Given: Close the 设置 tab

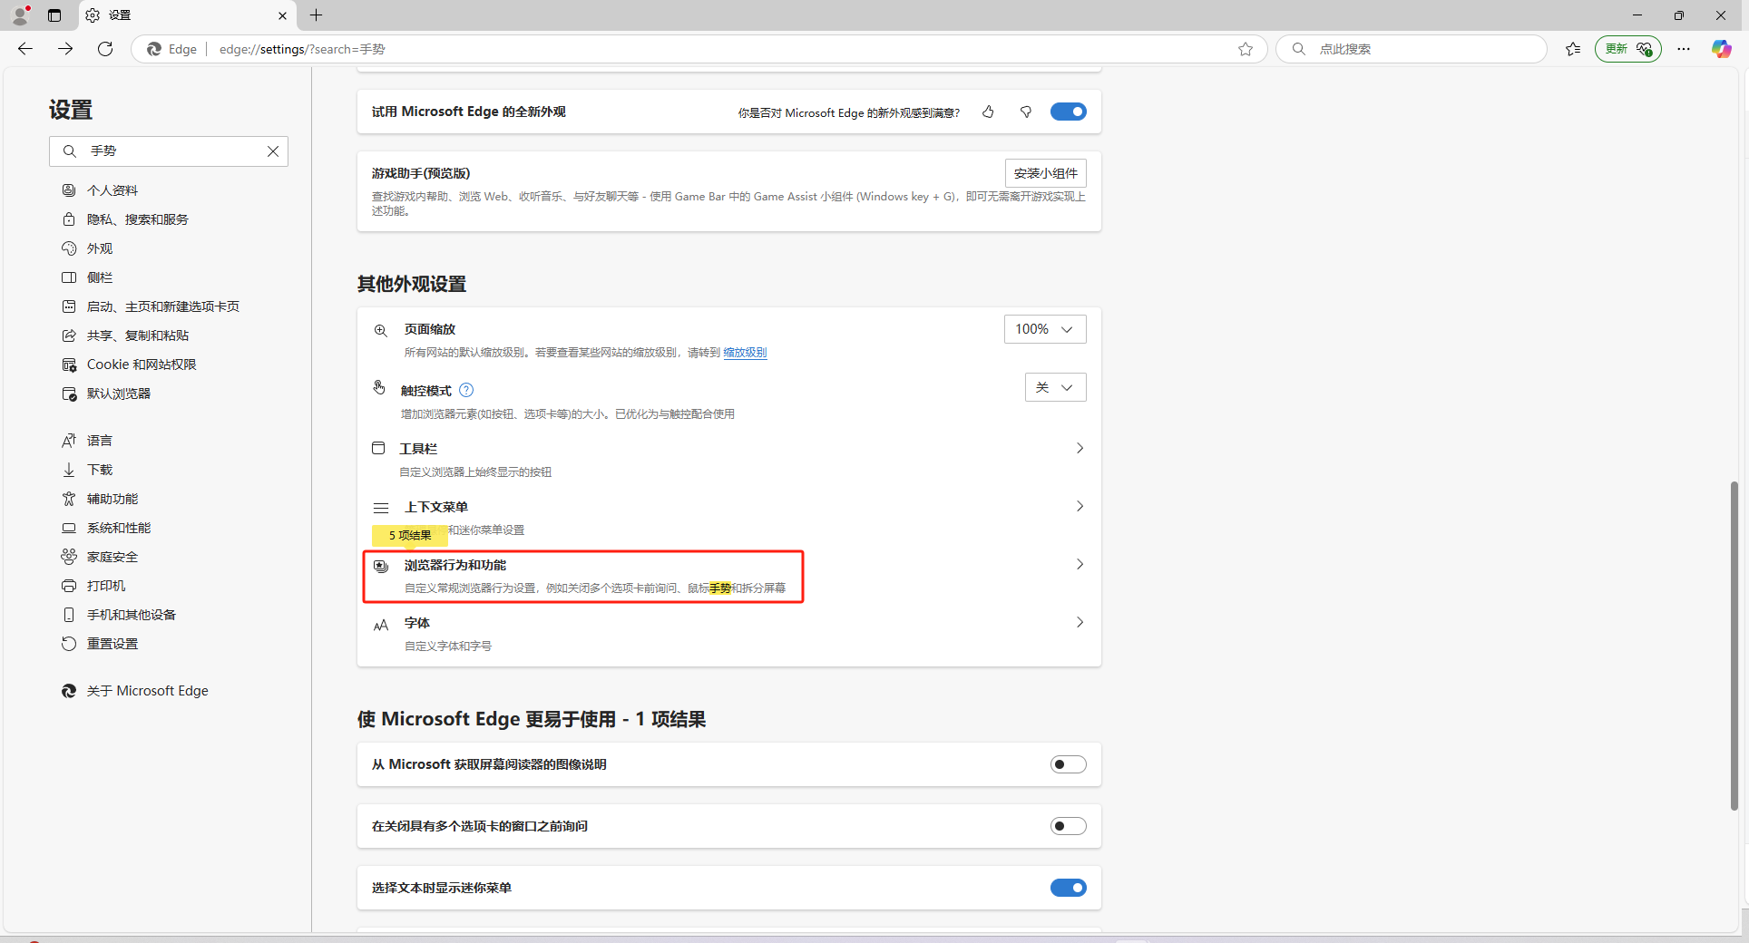Looking at the screenshot, I should point(282,15).
